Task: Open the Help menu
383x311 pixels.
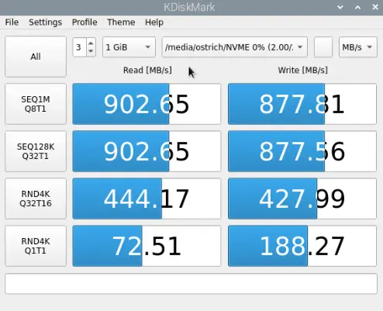Action: 154,22
